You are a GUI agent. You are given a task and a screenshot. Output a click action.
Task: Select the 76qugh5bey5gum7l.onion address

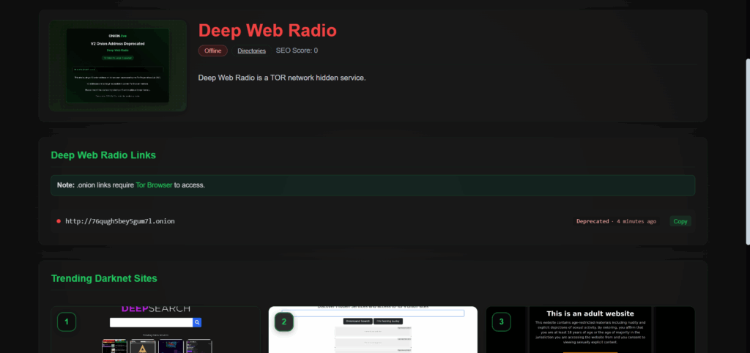click(x=119, y=221)
